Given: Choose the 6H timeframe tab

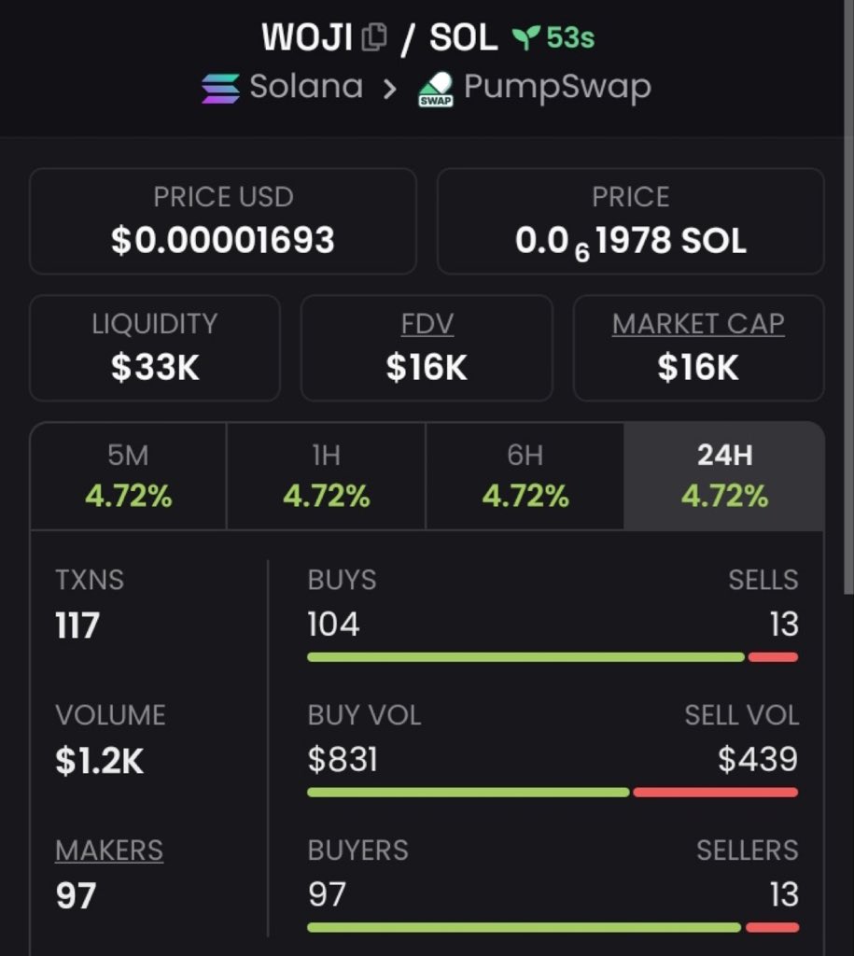Looking at the screenshot, I should click(525, 476).
